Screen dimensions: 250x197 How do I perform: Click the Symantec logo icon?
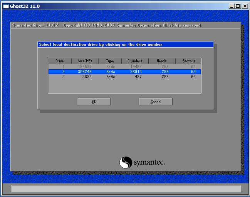tap(126, 162)
